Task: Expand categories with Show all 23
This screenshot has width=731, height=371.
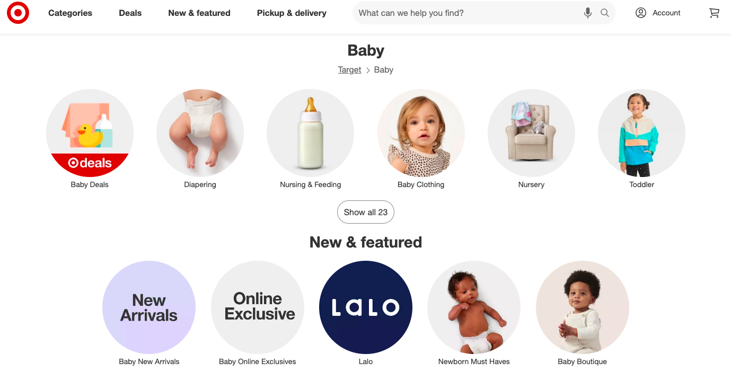Action: [x=366, y=212]
